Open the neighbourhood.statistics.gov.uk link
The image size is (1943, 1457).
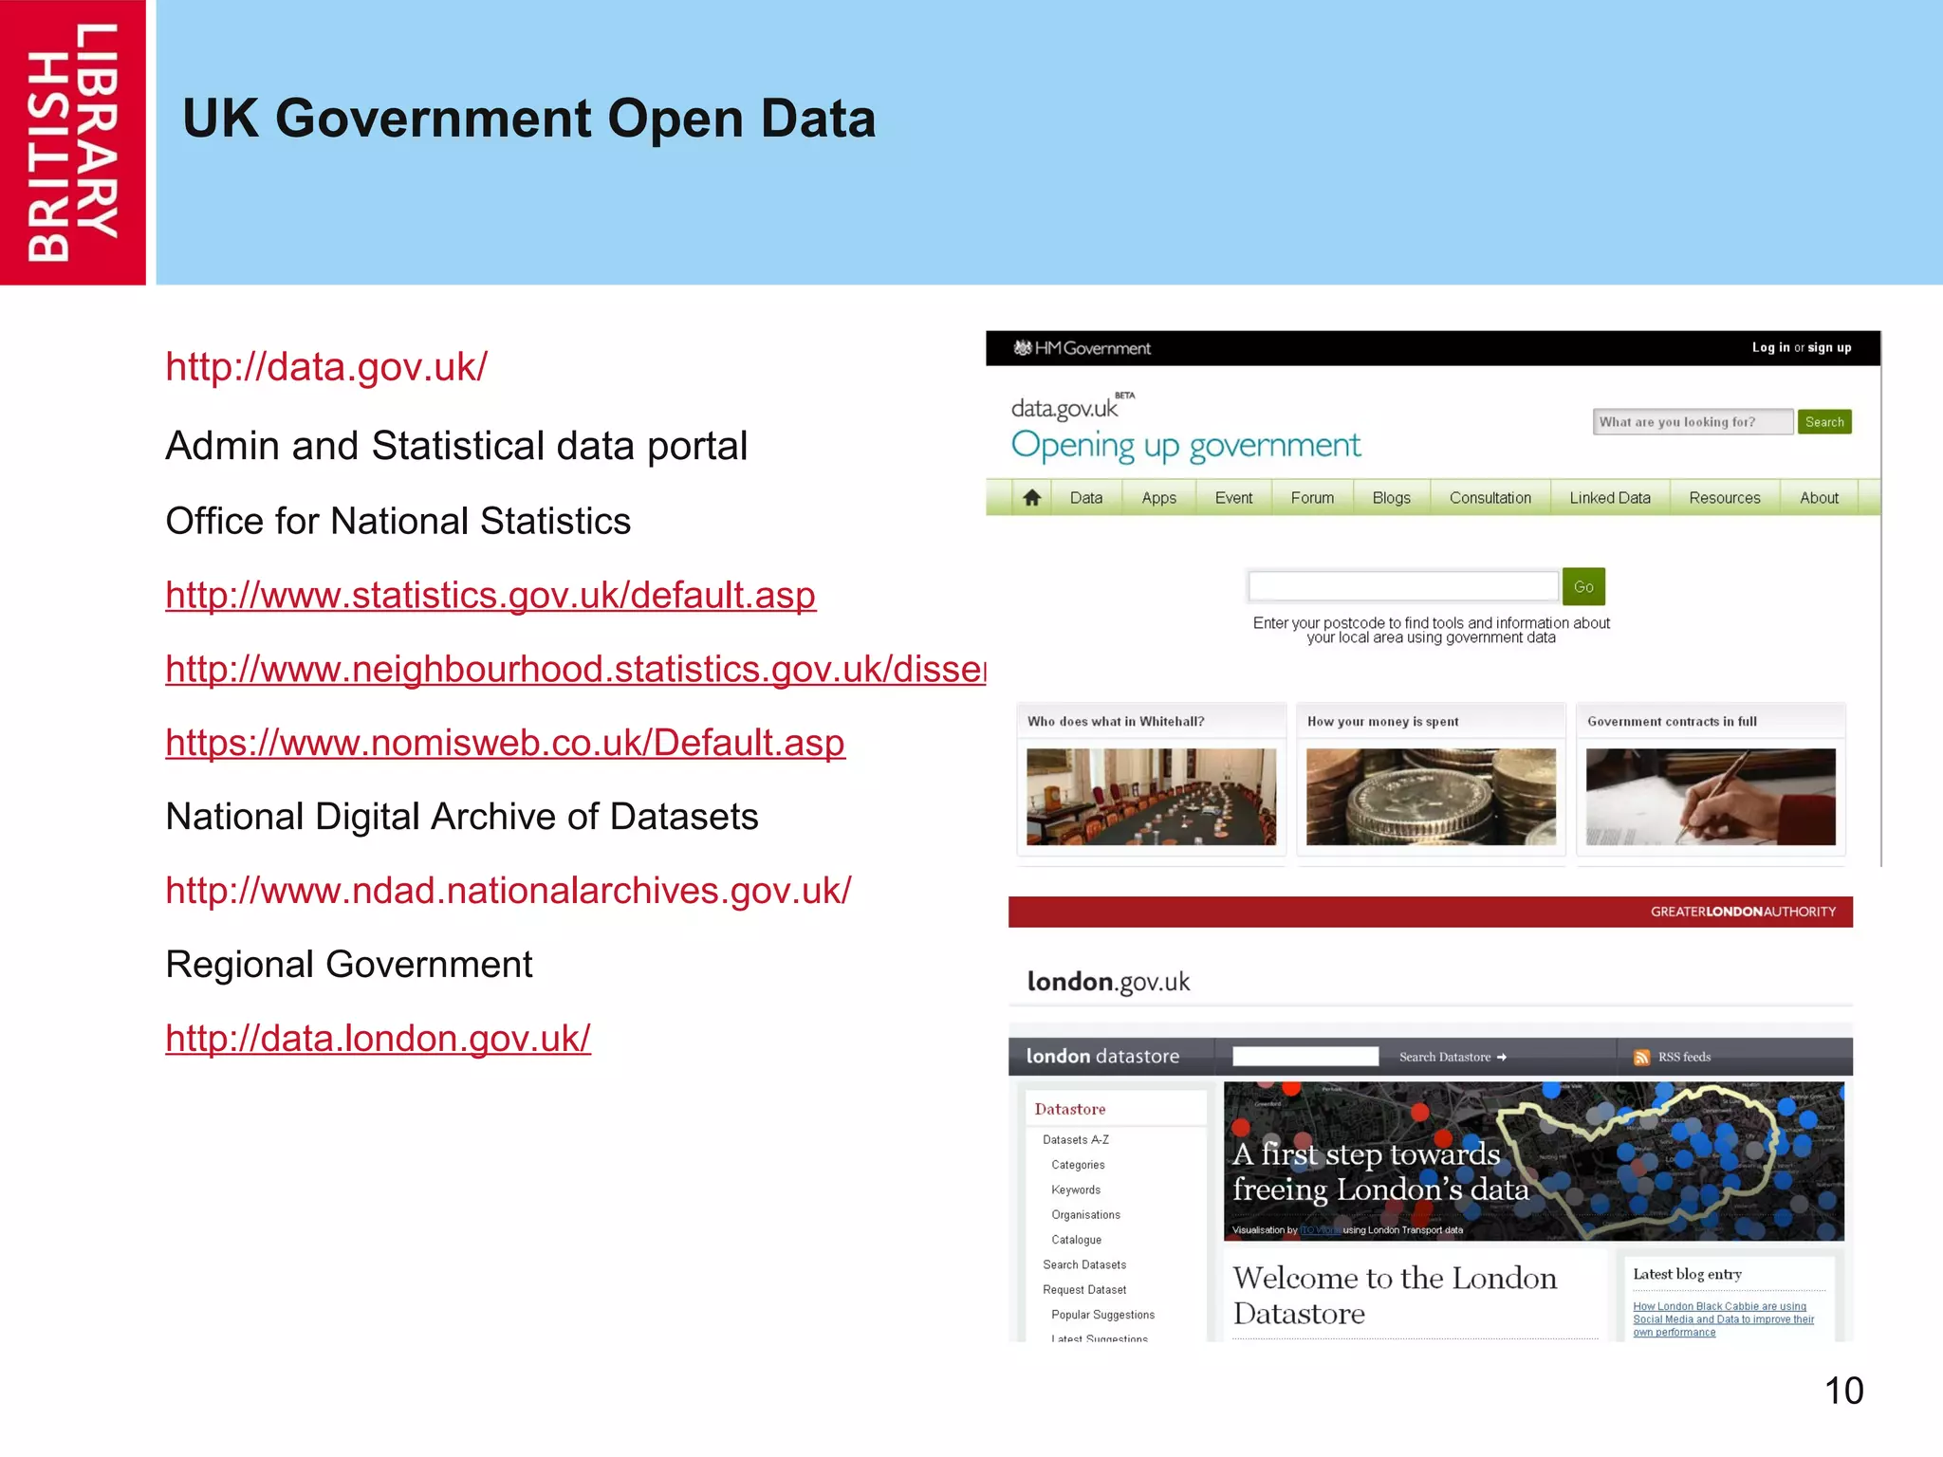coord(576,669)
